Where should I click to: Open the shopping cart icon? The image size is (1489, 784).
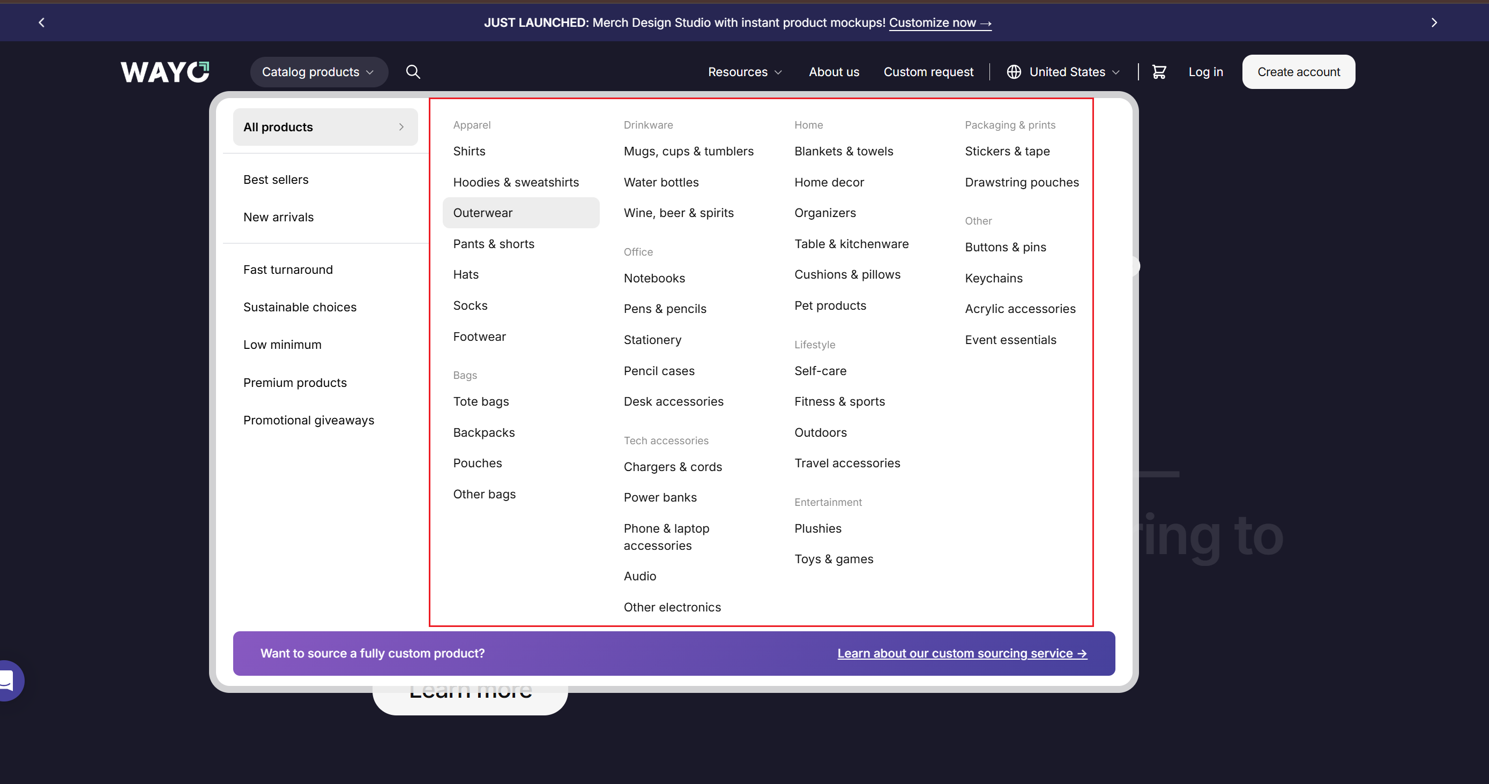point(1158,72)
